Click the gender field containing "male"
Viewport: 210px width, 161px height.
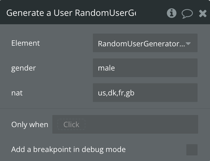[x=145, y=68]
